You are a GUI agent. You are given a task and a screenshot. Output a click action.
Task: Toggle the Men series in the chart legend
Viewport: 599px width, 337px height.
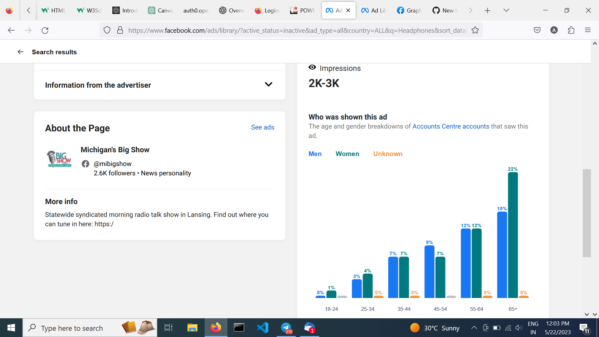coord(315,154)
